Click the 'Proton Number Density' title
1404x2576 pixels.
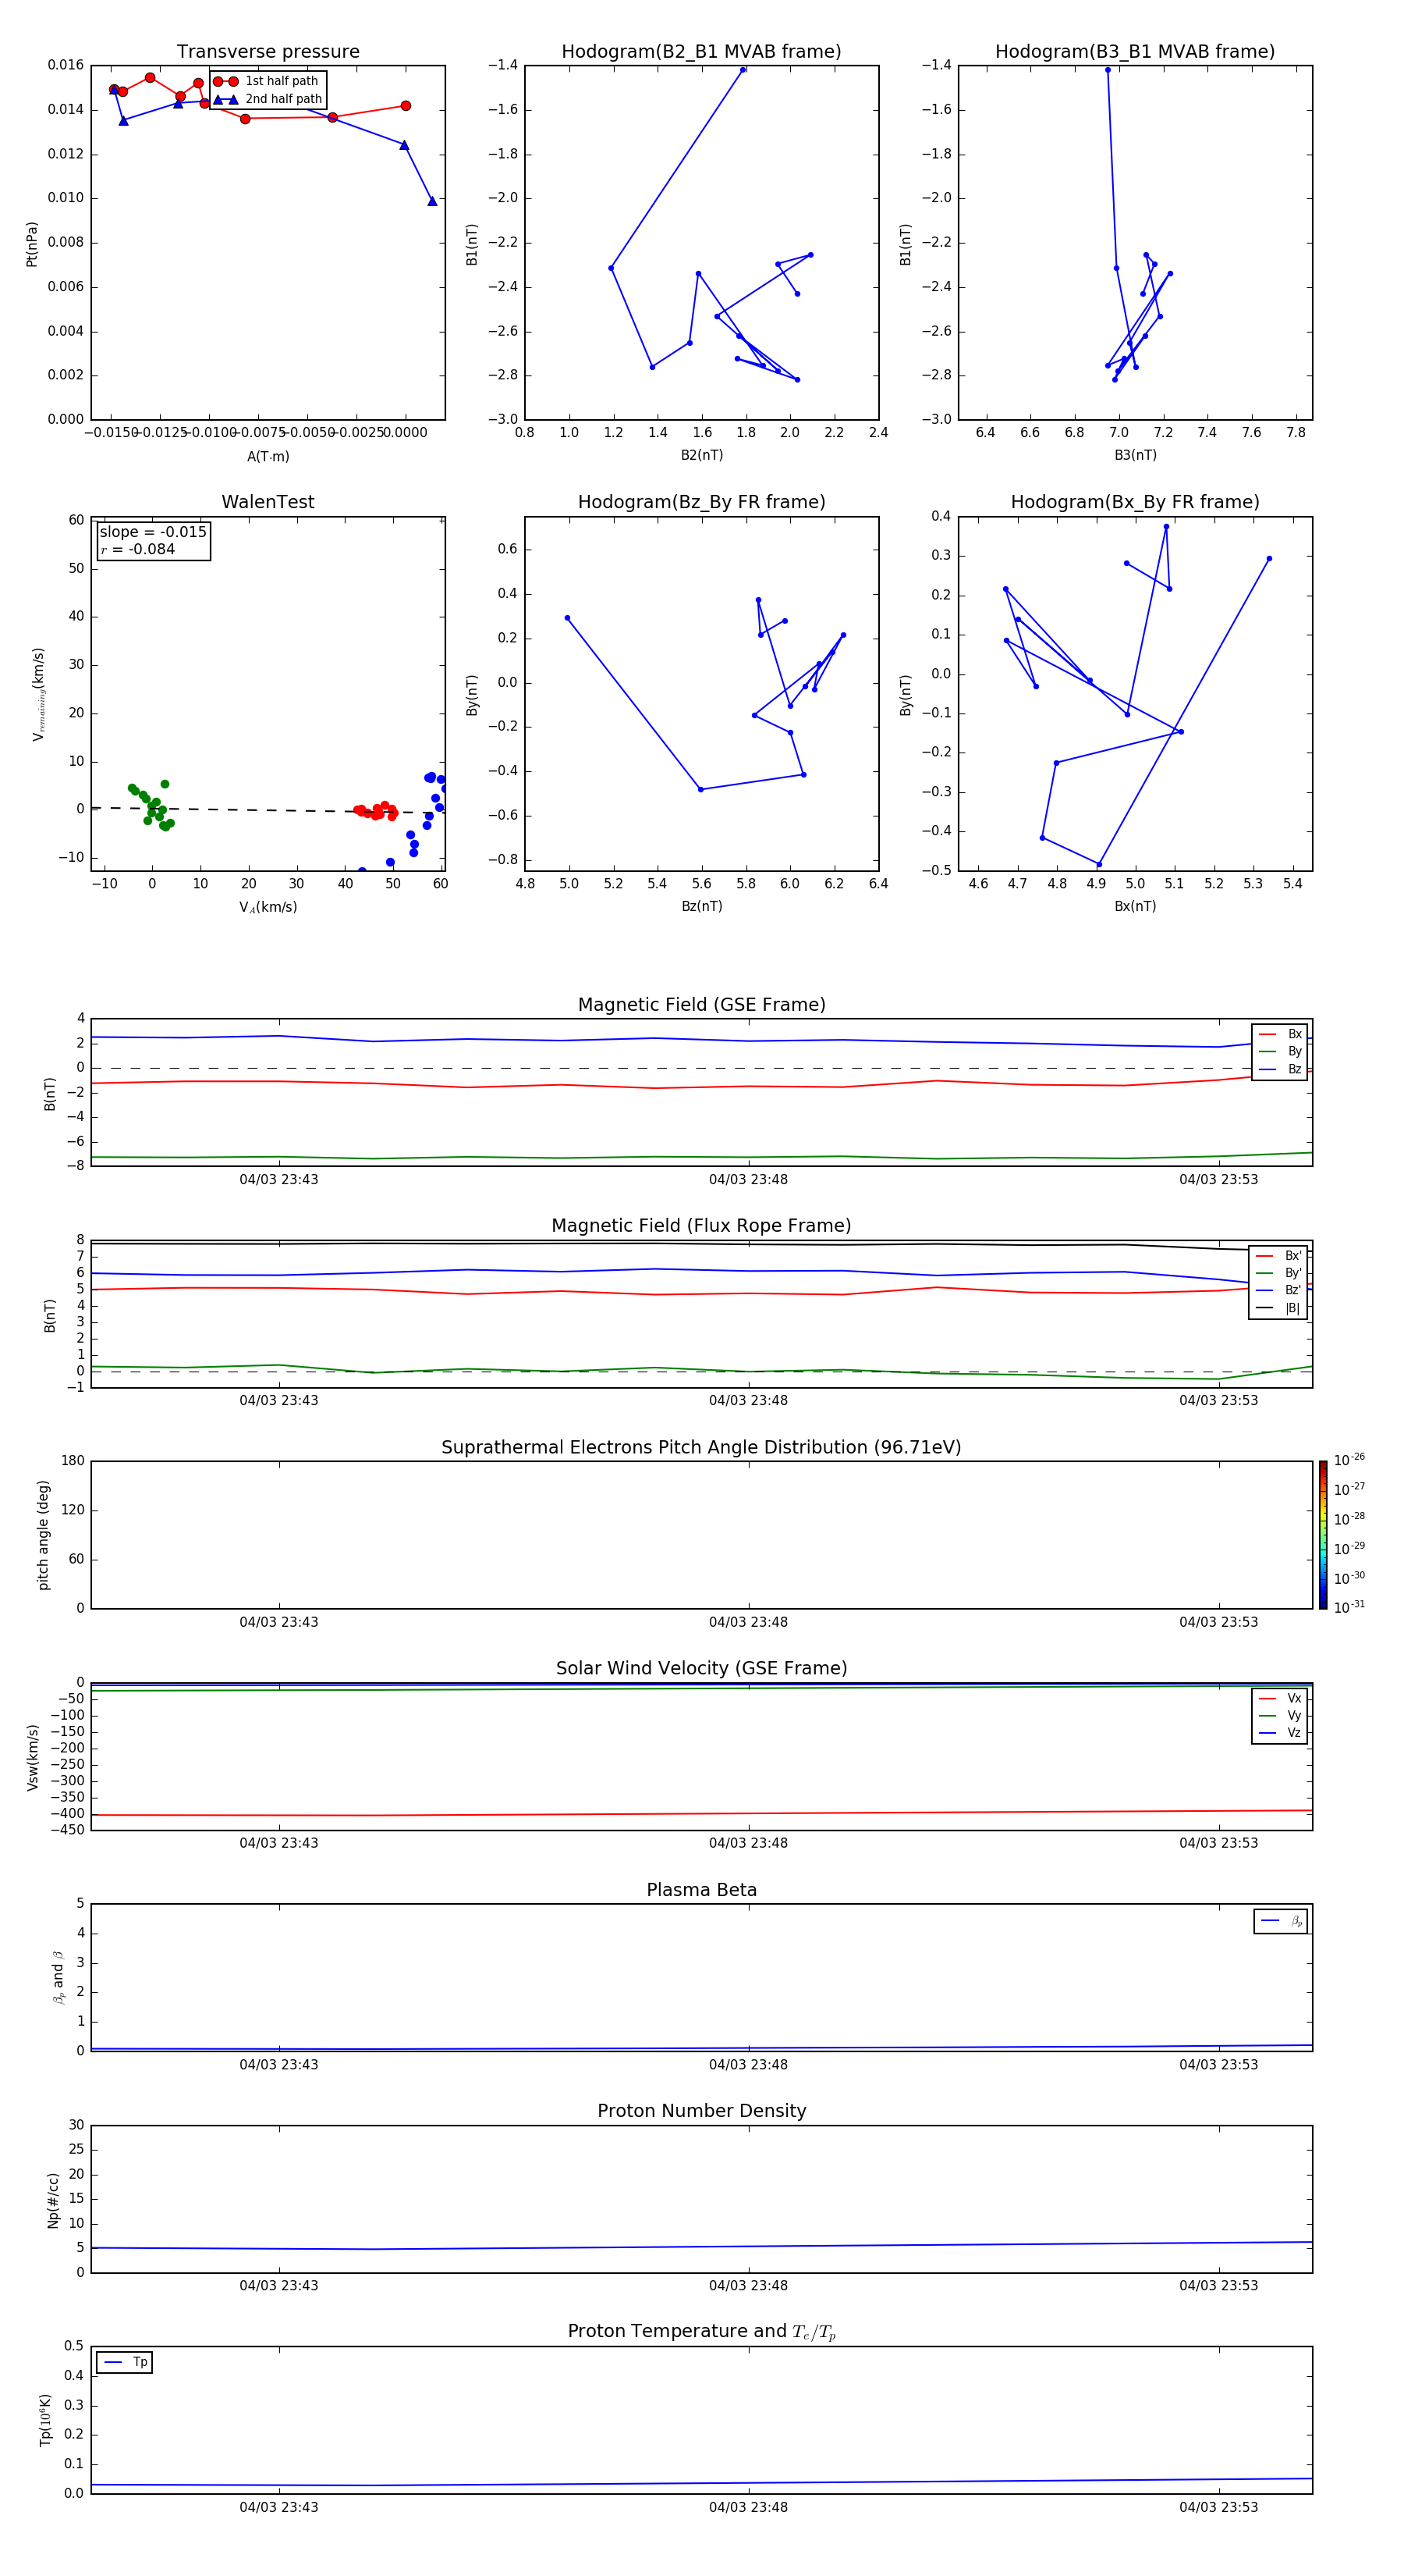tap(701, 2111)
